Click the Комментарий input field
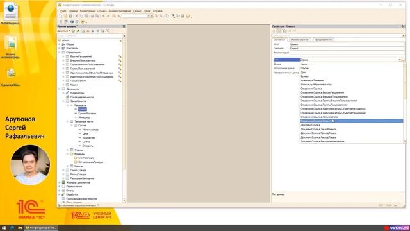 tap(347, 53)
